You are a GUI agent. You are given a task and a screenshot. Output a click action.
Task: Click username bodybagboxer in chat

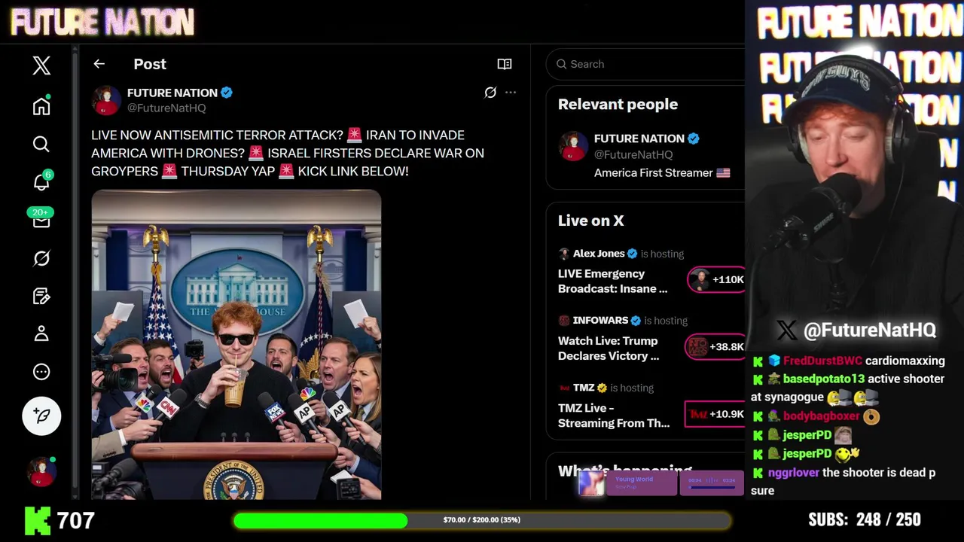click(821, 416)
